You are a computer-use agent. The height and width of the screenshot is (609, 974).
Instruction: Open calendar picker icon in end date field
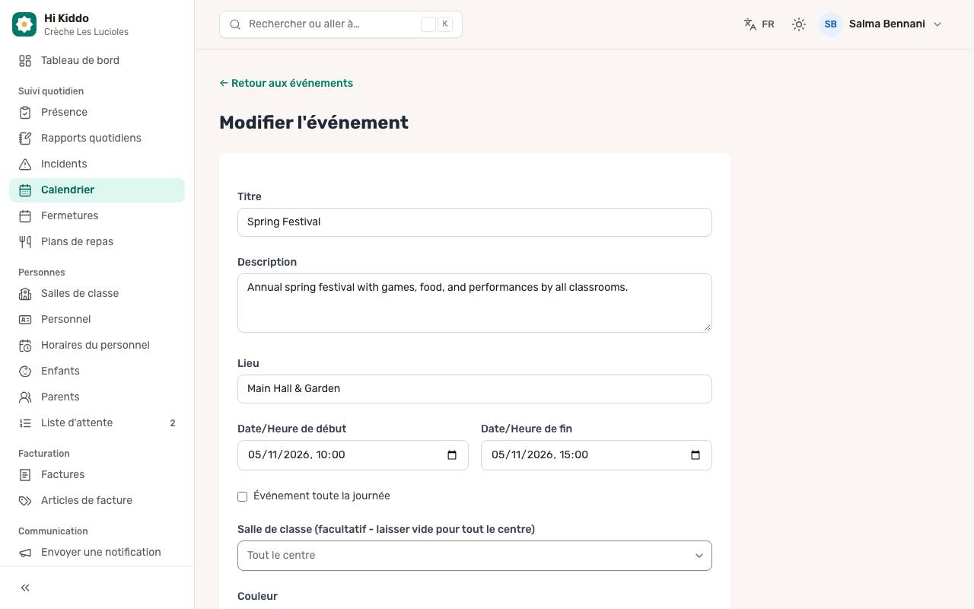(695, 455)
